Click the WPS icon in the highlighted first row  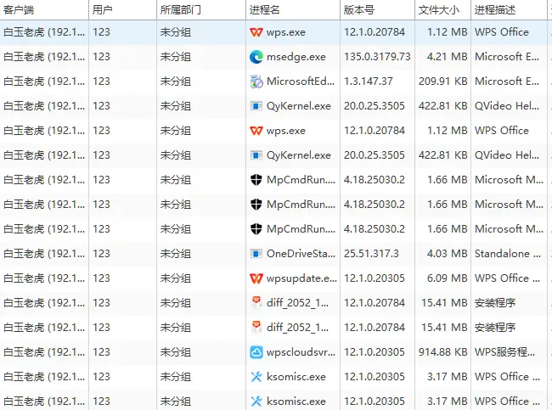[x=256, y=32]
